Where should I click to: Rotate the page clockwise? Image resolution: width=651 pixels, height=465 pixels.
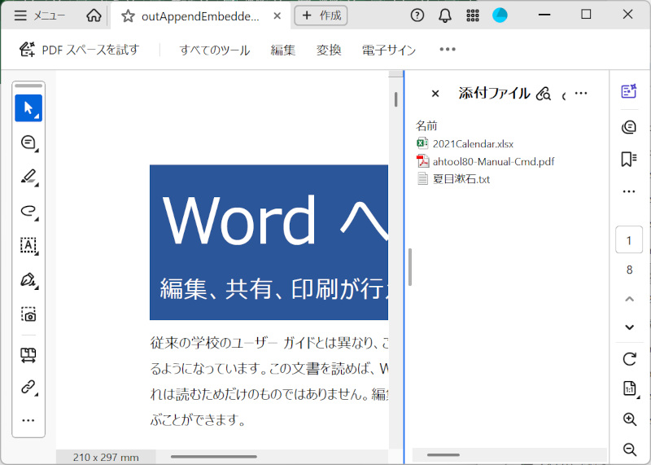pos(629,359)
